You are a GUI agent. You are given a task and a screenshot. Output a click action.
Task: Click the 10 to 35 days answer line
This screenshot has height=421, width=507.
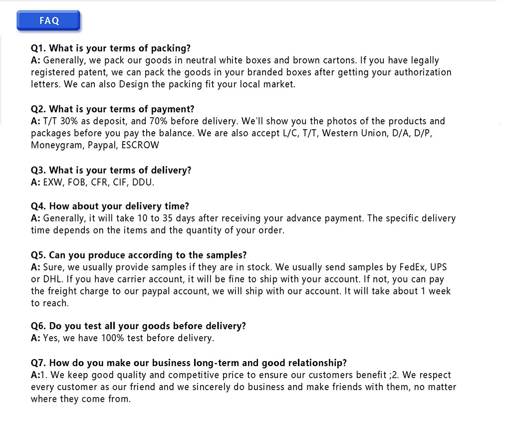tap(243, 218)
